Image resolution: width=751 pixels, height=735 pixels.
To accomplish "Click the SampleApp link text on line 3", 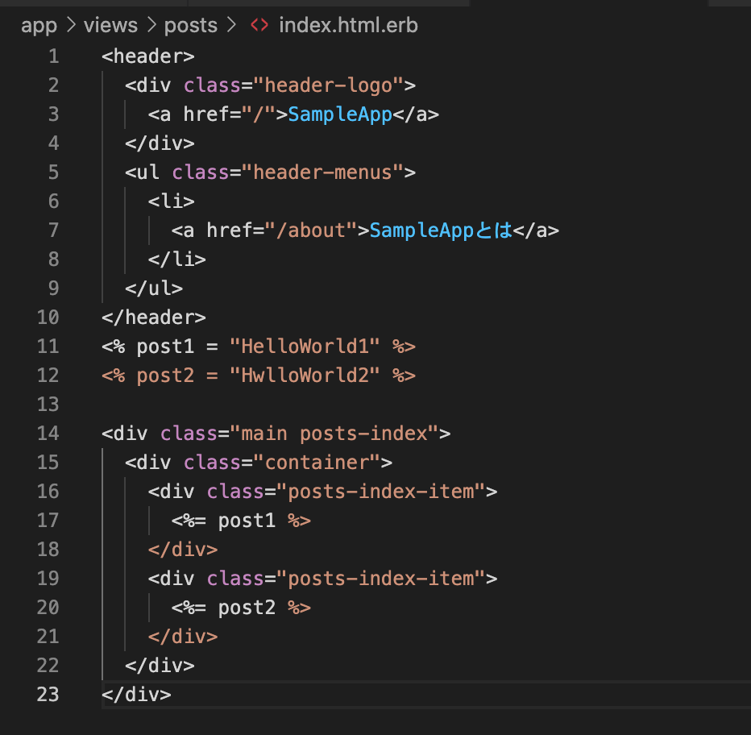I will [340, 115].
